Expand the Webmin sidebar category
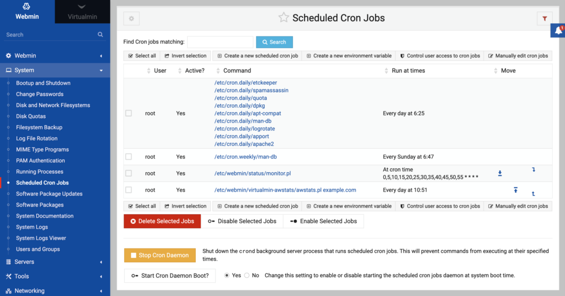This screenshot has width=565, height=296. click(x=55, y=56)
